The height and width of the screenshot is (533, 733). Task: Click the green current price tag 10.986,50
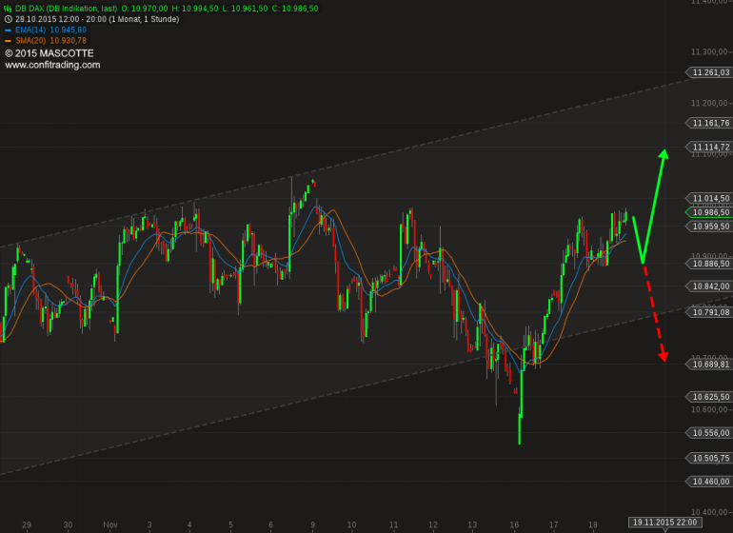tap(707, 212)
